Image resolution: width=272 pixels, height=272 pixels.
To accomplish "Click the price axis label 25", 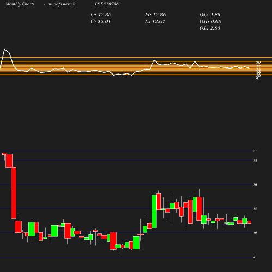I will click(x=255, y=160).
